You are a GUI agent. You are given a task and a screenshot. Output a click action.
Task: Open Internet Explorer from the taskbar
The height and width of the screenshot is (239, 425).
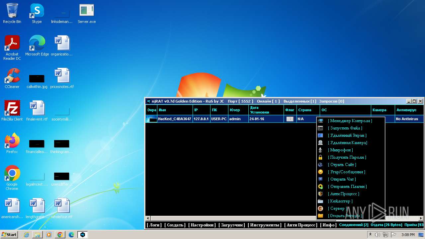pyautogui.click(x=26, y=235)
